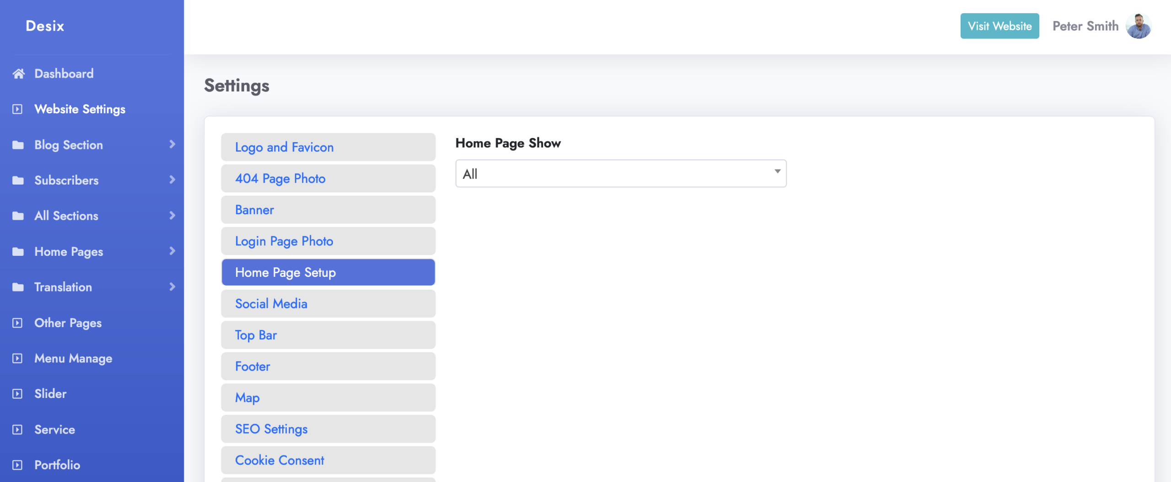
Task: Expand the Translation submenu chevron
Action: pyautogui.click(x=172, y=286)
